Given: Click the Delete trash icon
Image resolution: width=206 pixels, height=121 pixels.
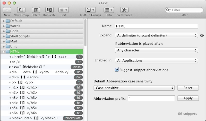Looking at the screenshot, I should coord(36,10).
